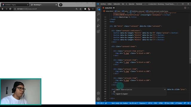Click the line and column indicator Lín. 45

[x=133, y=103]
